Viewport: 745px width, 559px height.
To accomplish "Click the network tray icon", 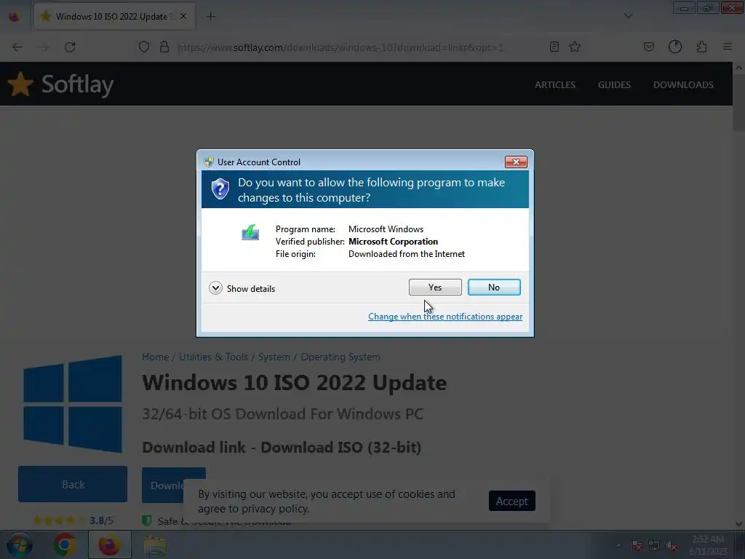I will (x=654, y=545).
